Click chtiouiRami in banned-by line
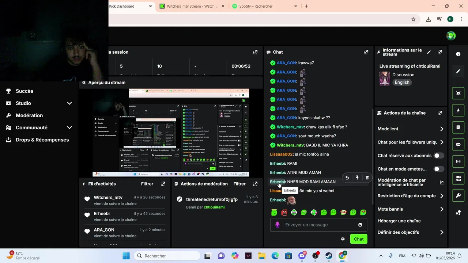Viewport: 468px width, 263px height. [214, 207]
